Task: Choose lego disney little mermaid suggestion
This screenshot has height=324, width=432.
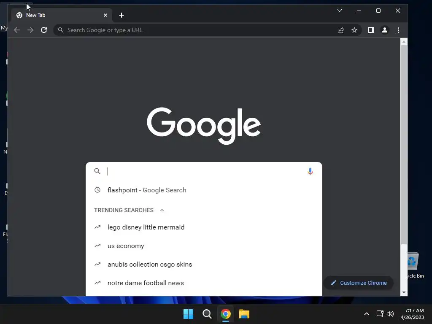Action: (204, 227)
